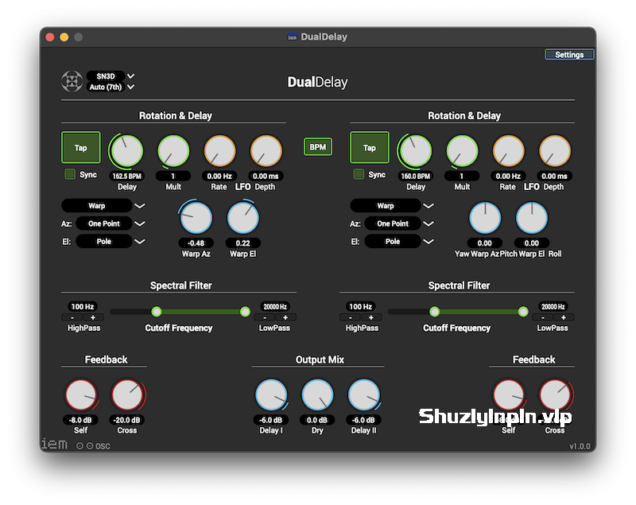Click the ambisonics input widget icon
The height and width of the screenshot is (505, 636).
tap(72, 81)
